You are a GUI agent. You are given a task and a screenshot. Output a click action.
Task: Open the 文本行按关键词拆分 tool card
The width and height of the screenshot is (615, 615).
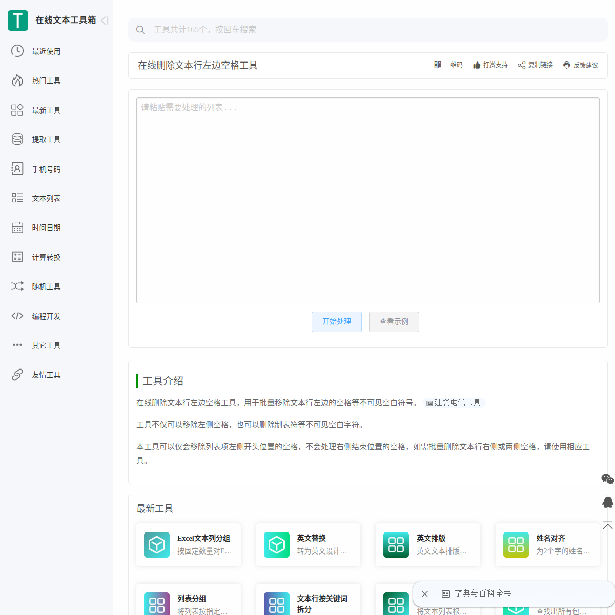coord(308,600)
